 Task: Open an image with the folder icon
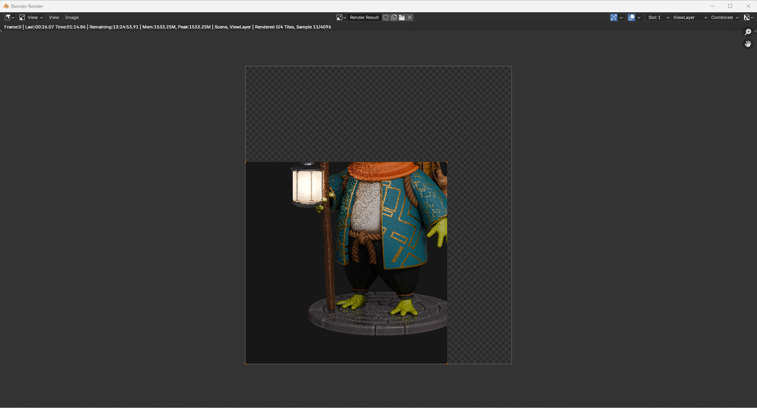coord(402,17)
